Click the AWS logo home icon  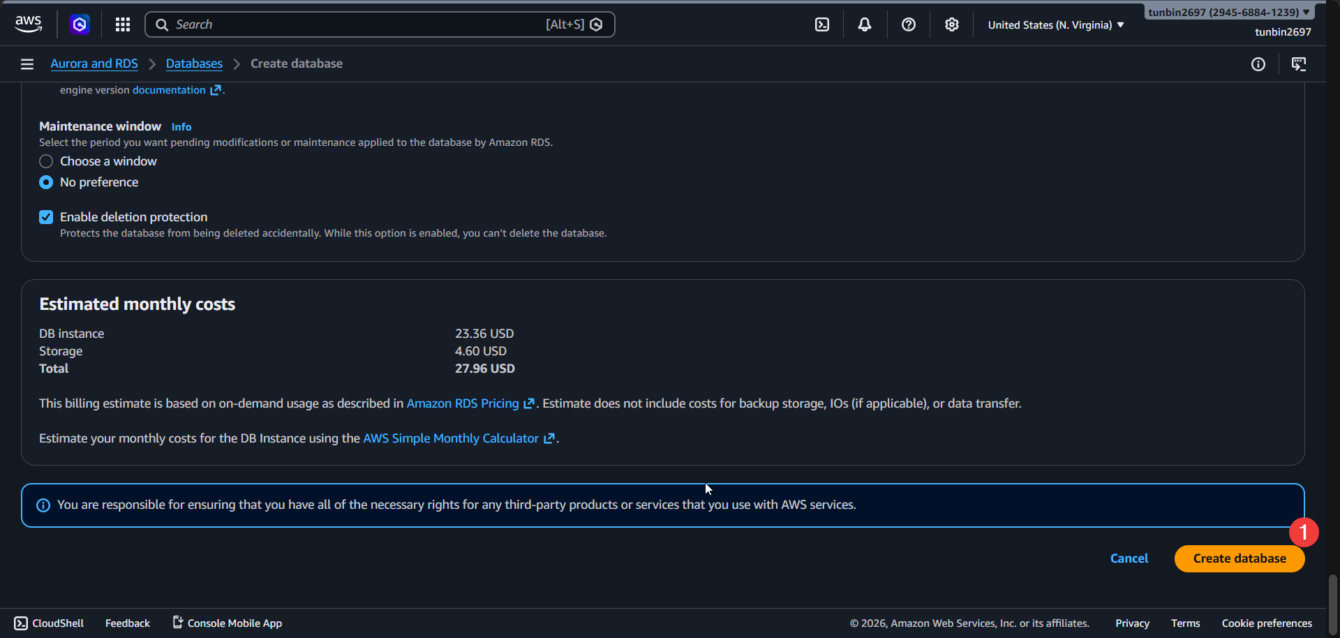[x=28, y=24]
